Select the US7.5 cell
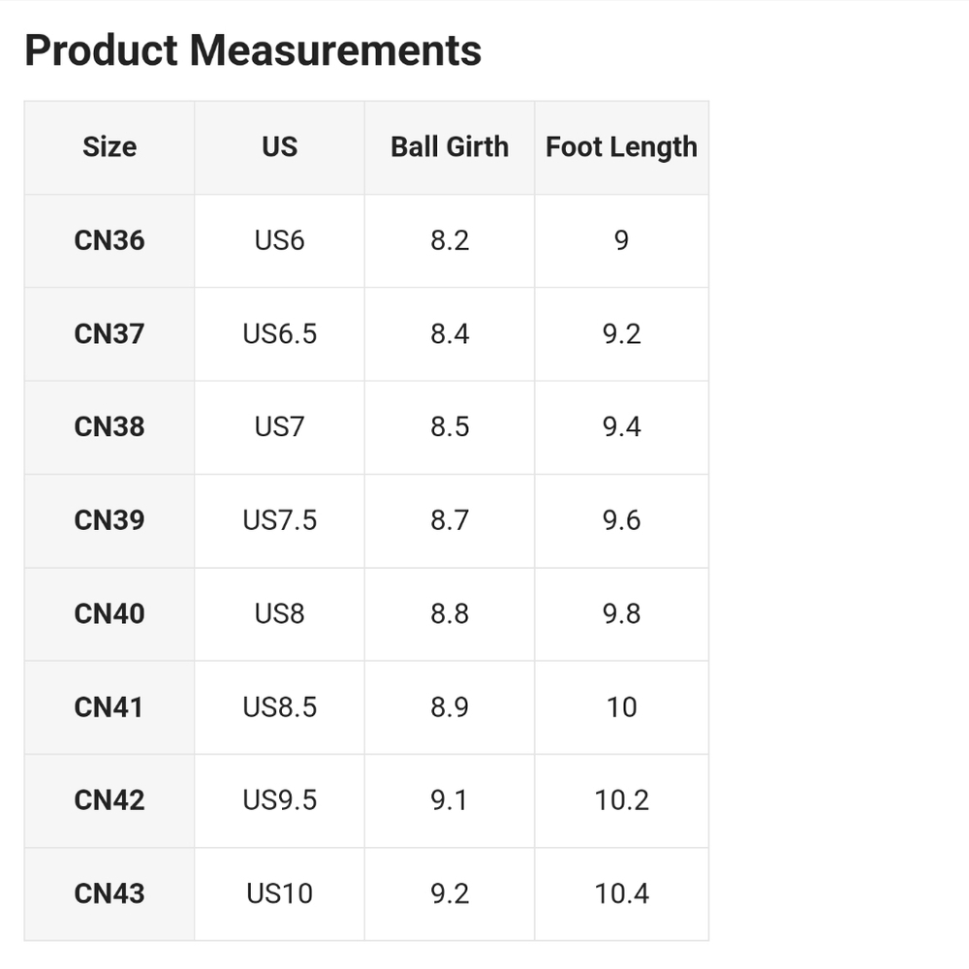Viewport: 969px width, 969px height. [x=279, y=521]
